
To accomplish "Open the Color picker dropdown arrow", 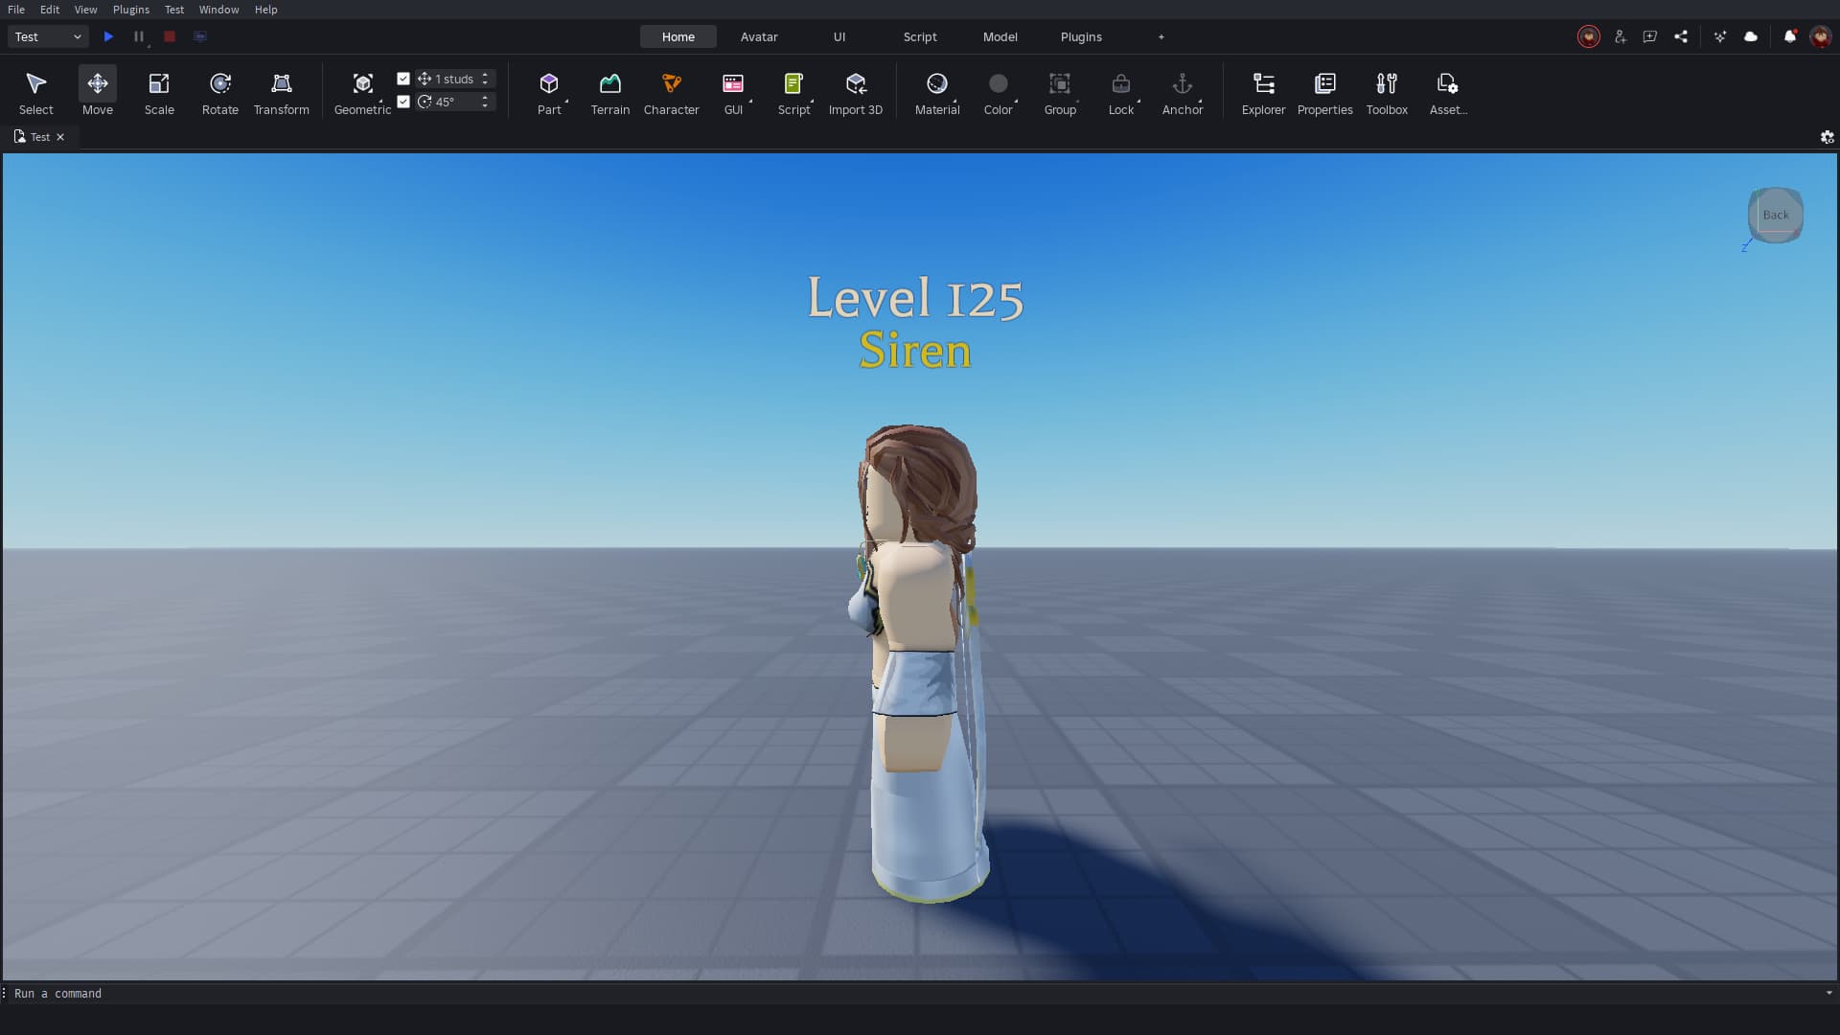I will click(x=1016, y=101).
